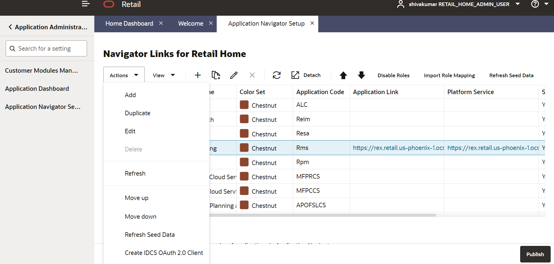Click the Refresh toolbar icon

click(277, 75)
